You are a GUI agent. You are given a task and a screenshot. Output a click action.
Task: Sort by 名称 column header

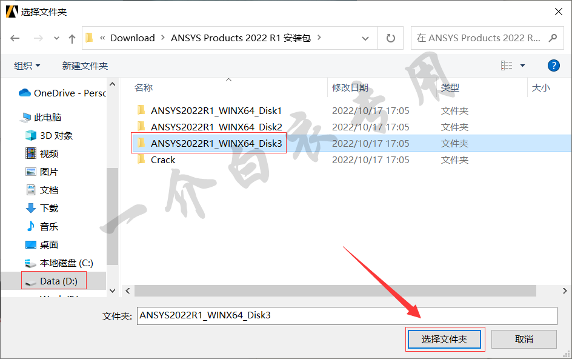click(144, 88)
